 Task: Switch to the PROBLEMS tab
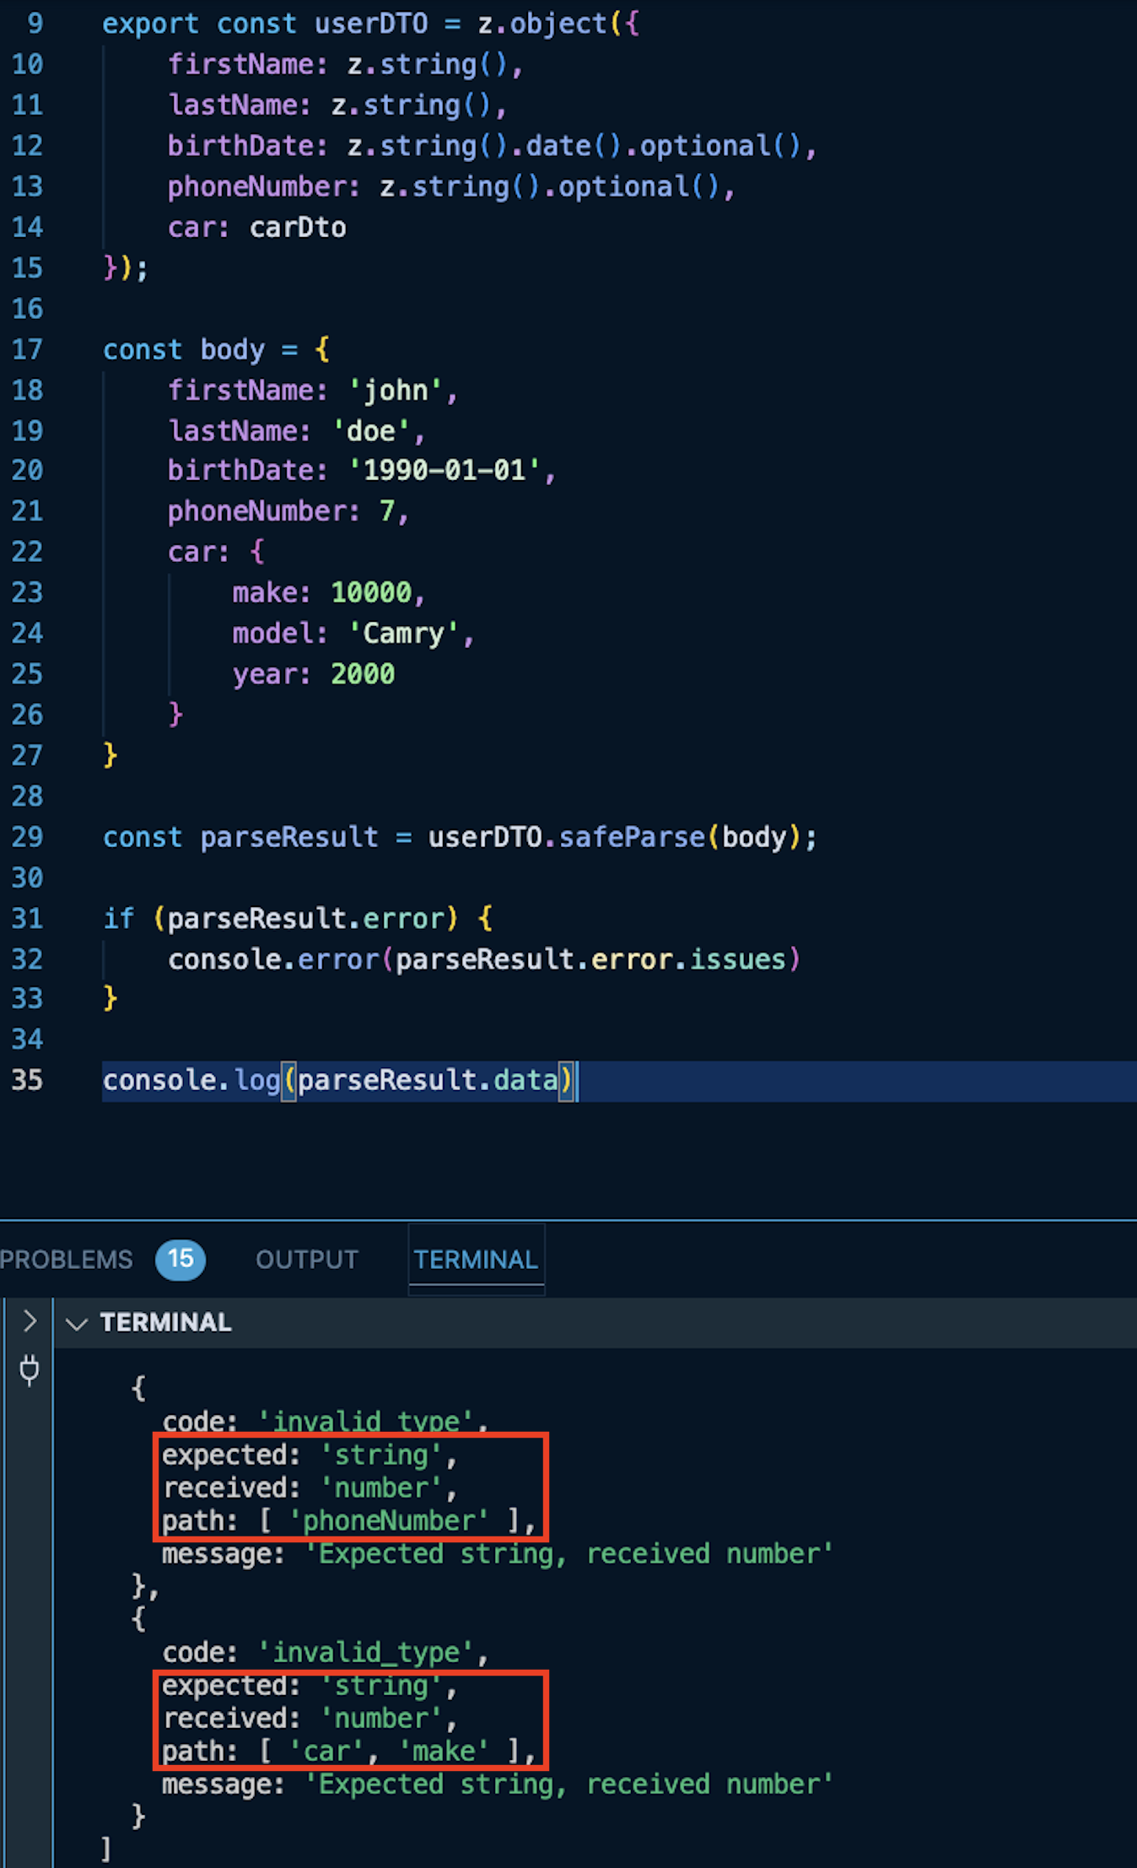click(66, 1260)
